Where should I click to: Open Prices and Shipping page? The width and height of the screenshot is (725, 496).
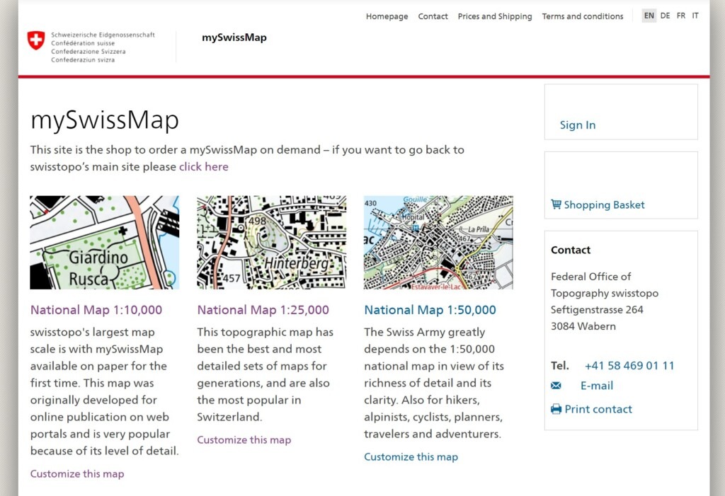(x=495, y=16)
